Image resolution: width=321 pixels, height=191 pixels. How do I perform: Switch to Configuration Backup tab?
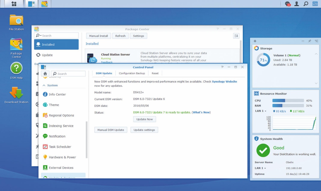[x=132, y=73]
